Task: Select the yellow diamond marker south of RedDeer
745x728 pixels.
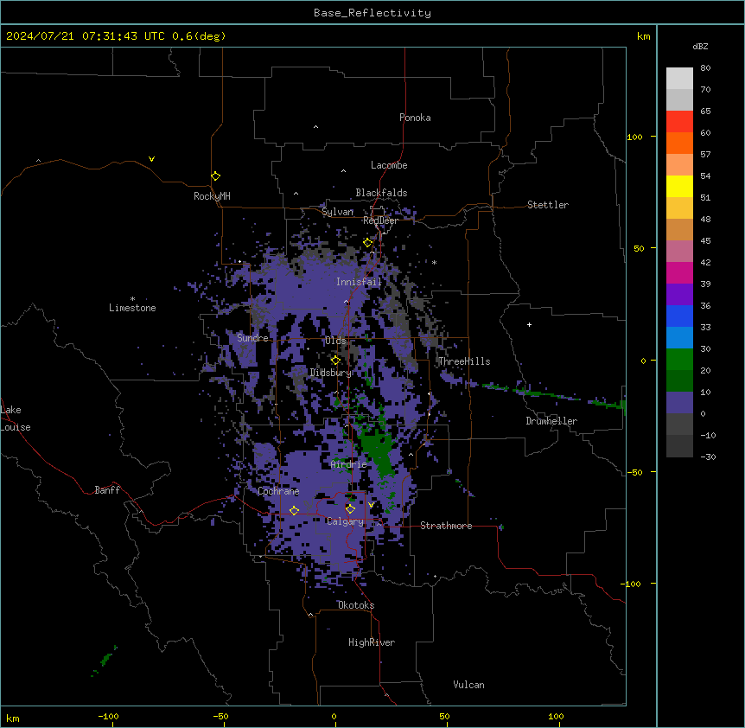Action: click(367, 243)
